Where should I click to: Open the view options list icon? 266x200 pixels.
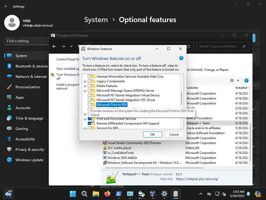[232, 80]
